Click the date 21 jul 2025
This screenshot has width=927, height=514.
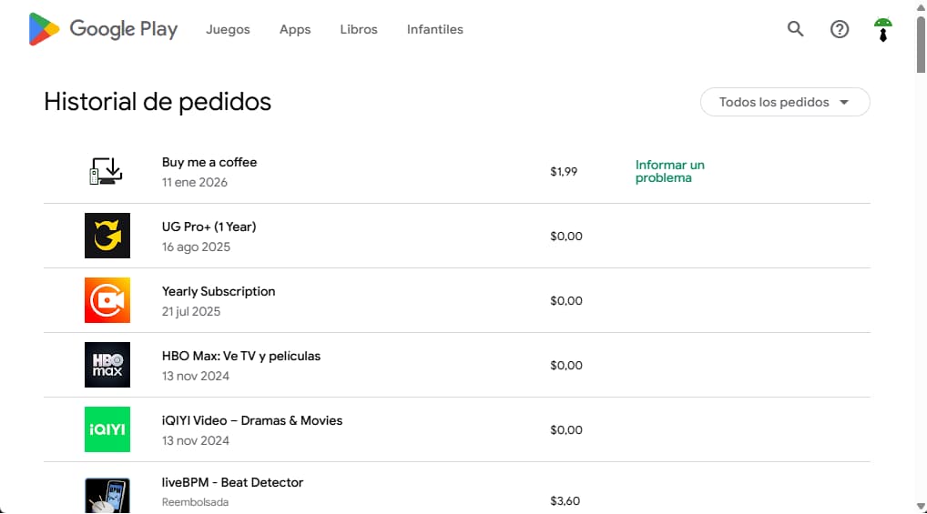tap(191, 311)
